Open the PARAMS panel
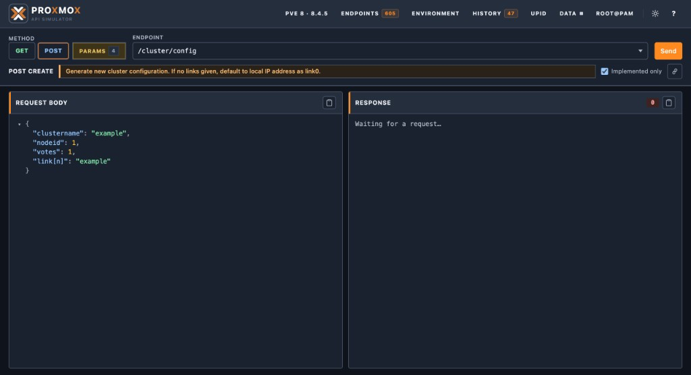691x375 pixels. (x=99, y=51)
